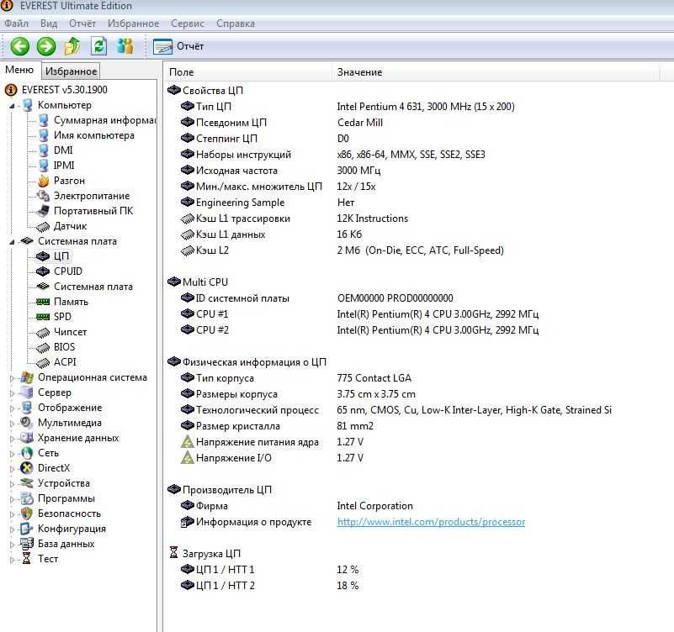This screenshot has width=674, height=632.
Task: Select Имя компьютера tree item
Action: pyautogui.click(x=94, y=135)
